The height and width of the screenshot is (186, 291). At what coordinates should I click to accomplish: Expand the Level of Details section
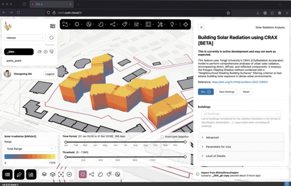click(241, 156)
